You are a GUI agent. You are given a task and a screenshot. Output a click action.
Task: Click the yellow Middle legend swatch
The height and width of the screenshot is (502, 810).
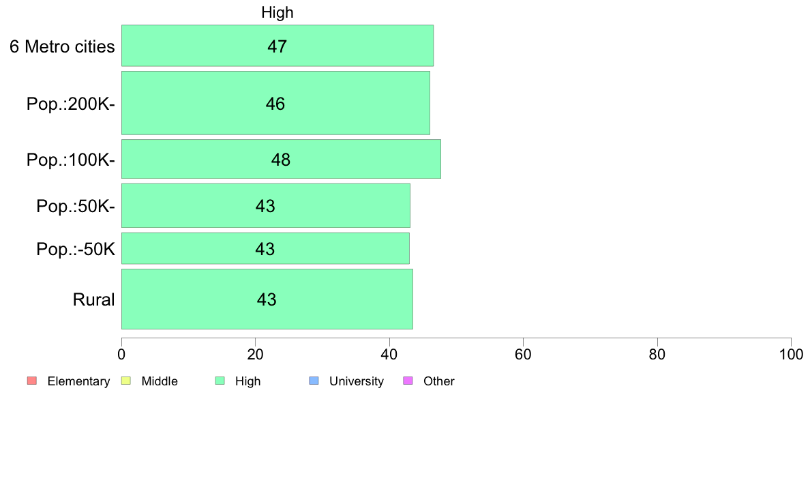125,381
